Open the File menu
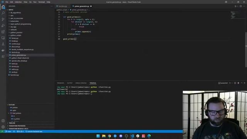Image resolution: width=247 pixels, height=139 pixels. coord(7,2)
